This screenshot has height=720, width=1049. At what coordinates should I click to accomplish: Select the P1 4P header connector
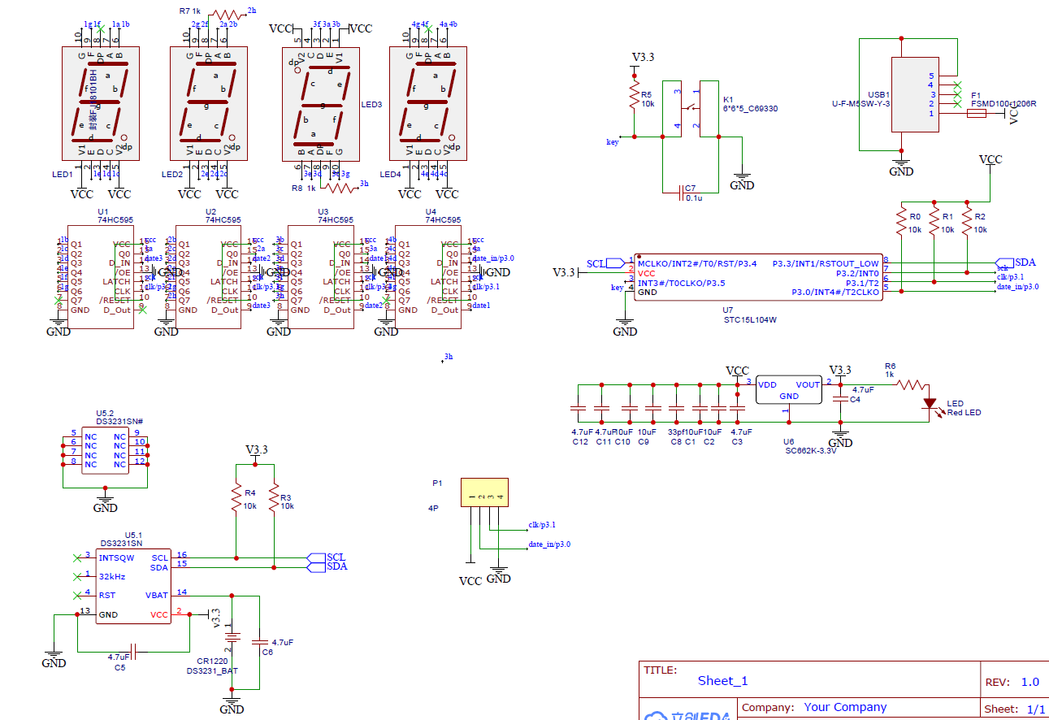tap(484, 492)
